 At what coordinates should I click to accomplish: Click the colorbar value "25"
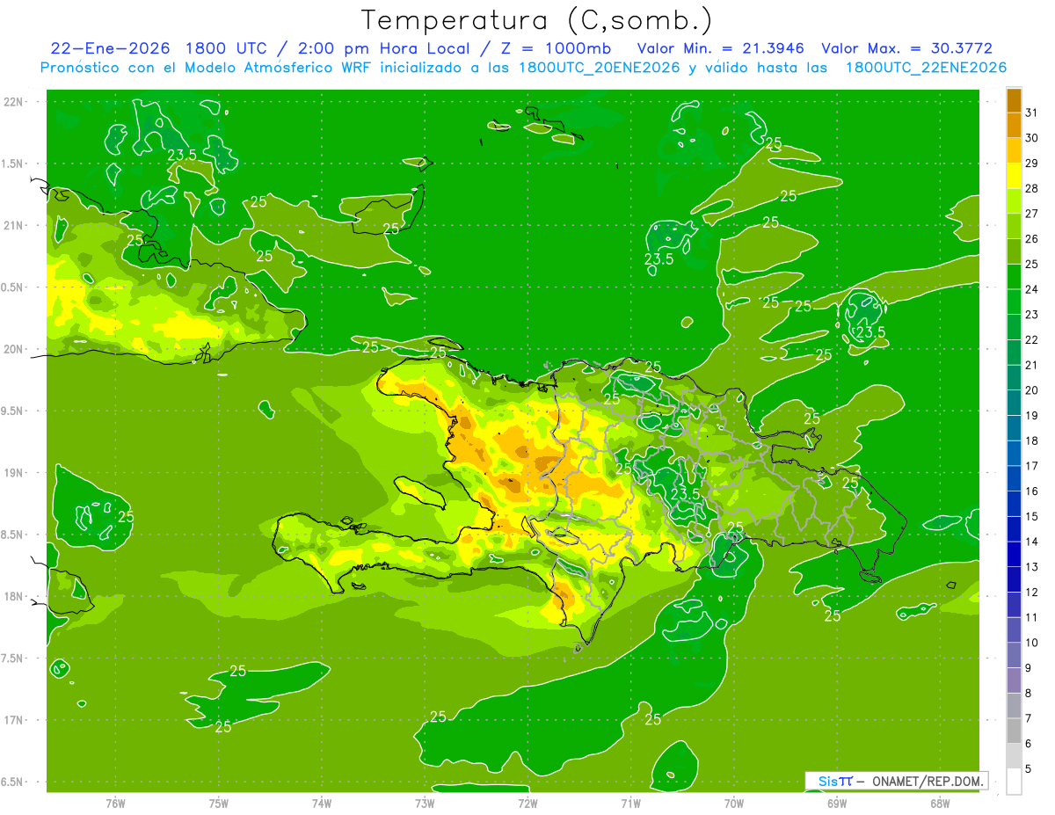[x=1032, y=264]
